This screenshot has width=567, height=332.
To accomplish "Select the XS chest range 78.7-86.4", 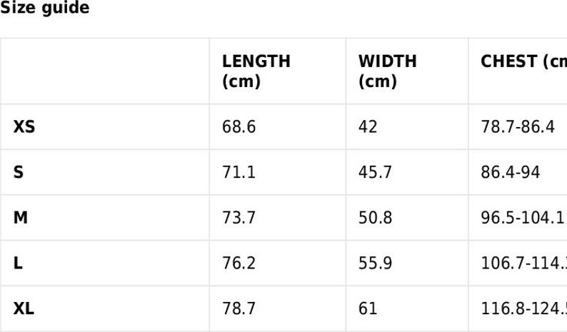I will tap(518, 127).
